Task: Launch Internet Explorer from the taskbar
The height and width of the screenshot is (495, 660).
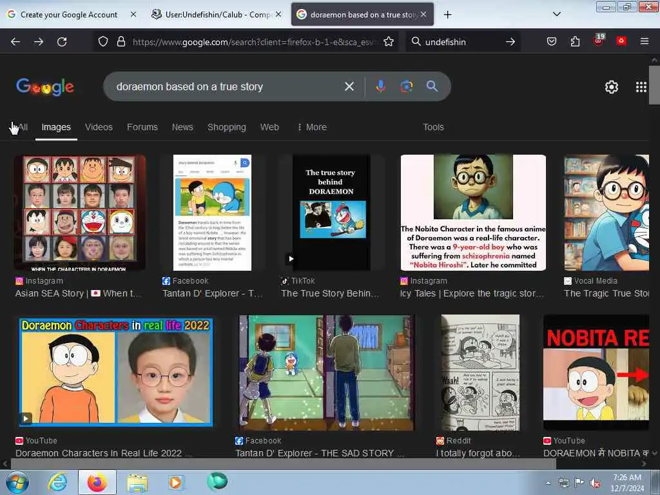Action: (x=57, y=482)
